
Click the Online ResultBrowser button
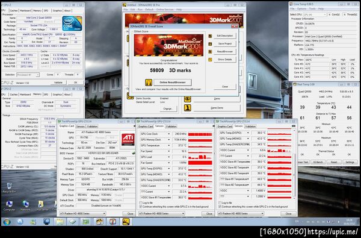click(173, 83)
